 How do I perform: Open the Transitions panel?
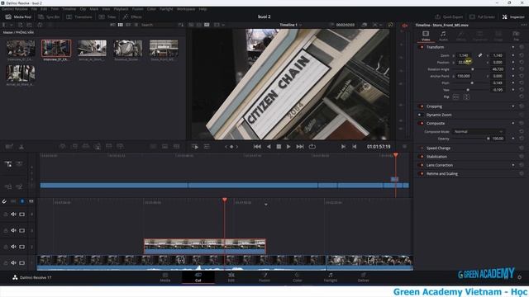click(x=79, y=16)
